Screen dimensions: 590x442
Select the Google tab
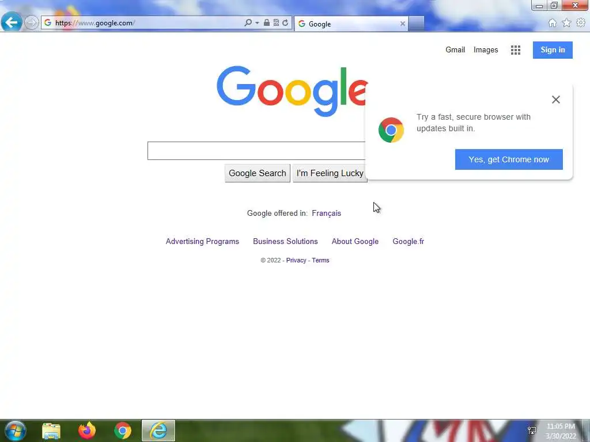[x=351, y=24]
